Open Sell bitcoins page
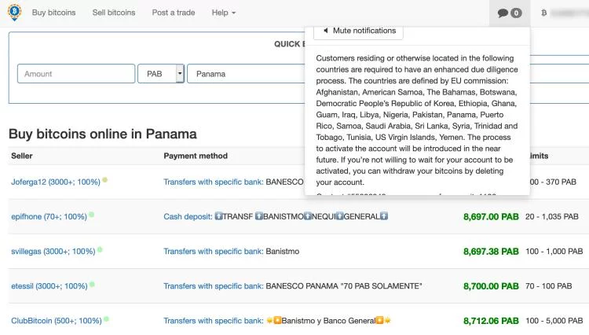 pyautogui.click(x=114, y=13)
